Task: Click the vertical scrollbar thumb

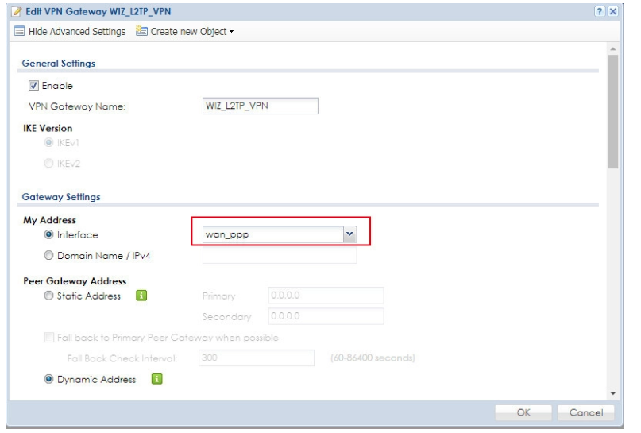Action: click(612, 111)
